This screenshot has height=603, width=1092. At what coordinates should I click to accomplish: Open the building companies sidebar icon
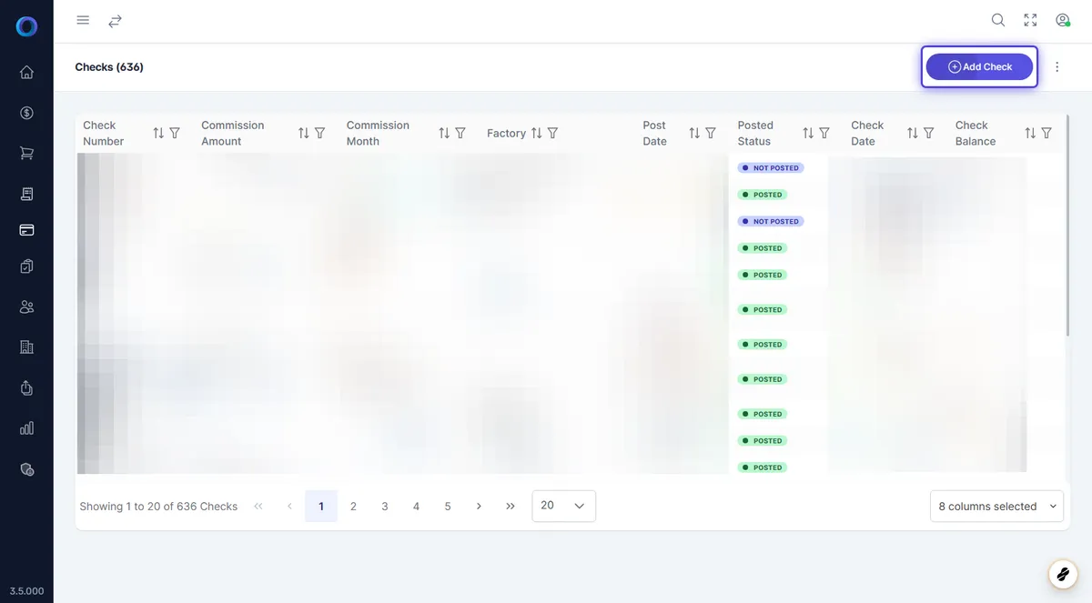[x=26, y=347]
